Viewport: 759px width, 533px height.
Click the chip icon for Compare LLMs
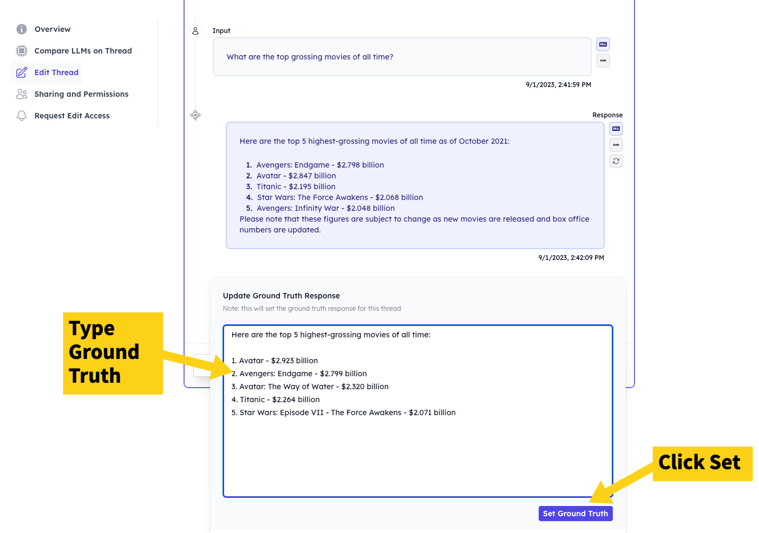[22, 51]
